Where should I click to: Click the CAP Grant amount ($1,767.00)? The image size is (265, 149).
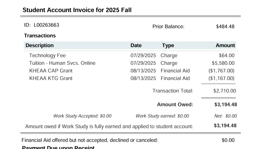[x=221, y=71]
